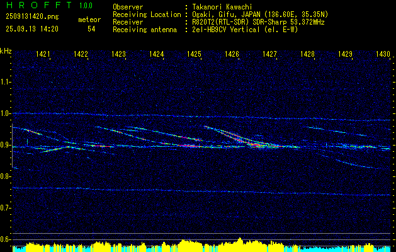Click the meteor count 54

click(x=91, y=29)
